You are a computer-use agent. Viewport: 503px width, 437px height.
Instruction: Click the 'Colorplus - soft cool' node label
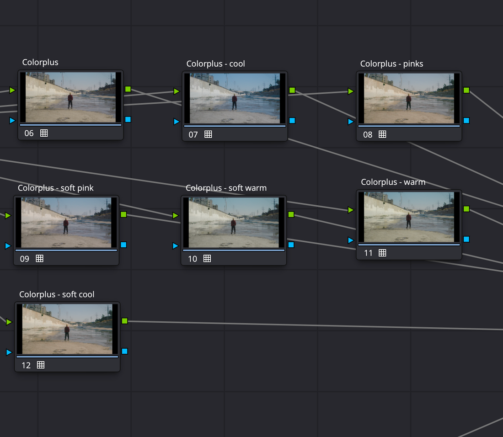57,294
